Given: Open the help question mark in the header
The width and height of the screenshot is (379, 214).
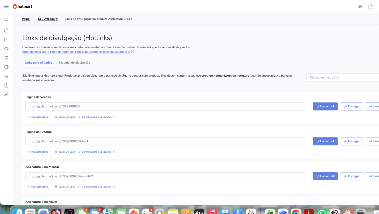Looking at the screenshot, I should 371,7.
